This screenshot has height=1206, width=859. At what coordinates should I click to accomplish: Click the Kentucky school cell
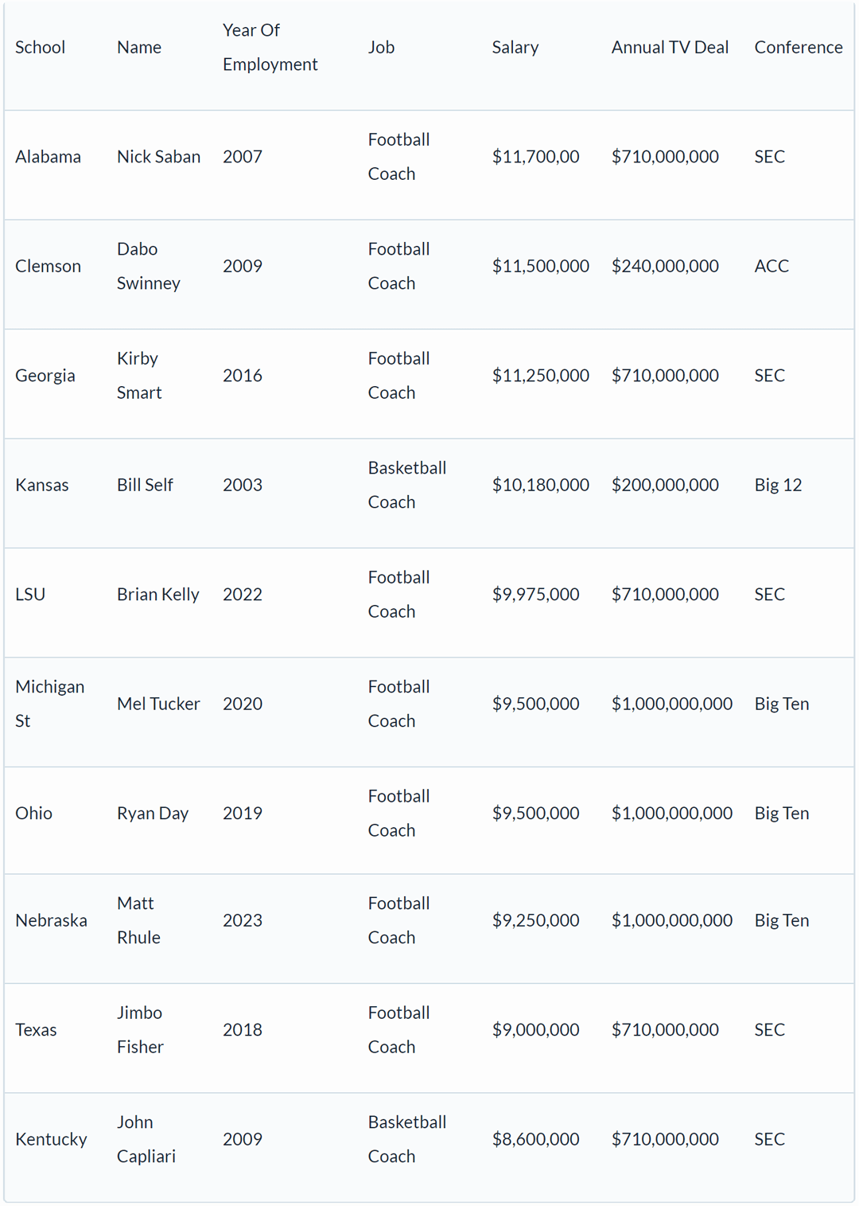click(51, 1139)
